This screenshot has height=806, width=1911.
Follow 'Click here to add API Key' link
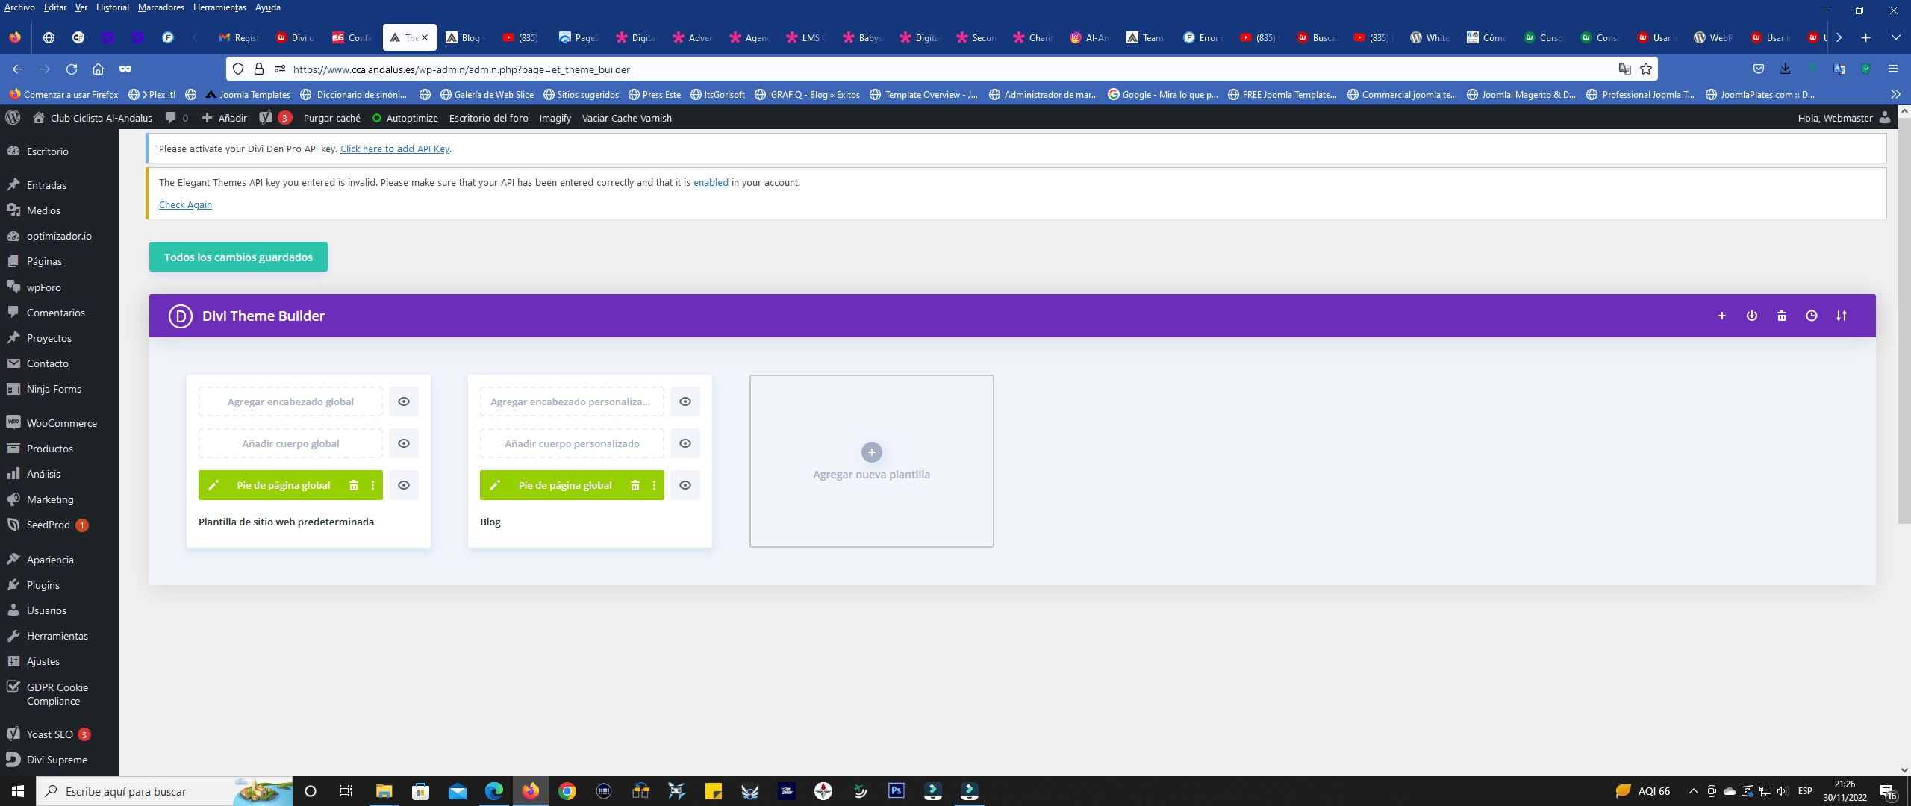[395, 149]
